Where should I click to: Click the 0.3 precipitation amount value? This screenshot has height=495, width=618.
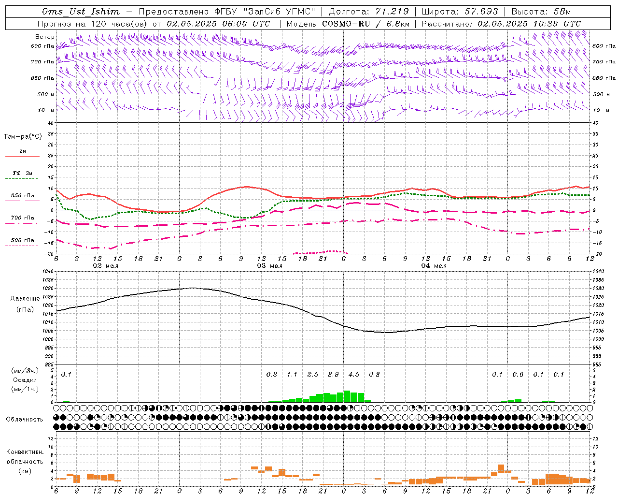coord(374,374)
